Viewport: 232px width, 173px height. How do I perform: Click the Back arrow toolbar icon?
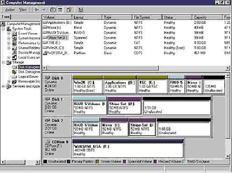37,10
